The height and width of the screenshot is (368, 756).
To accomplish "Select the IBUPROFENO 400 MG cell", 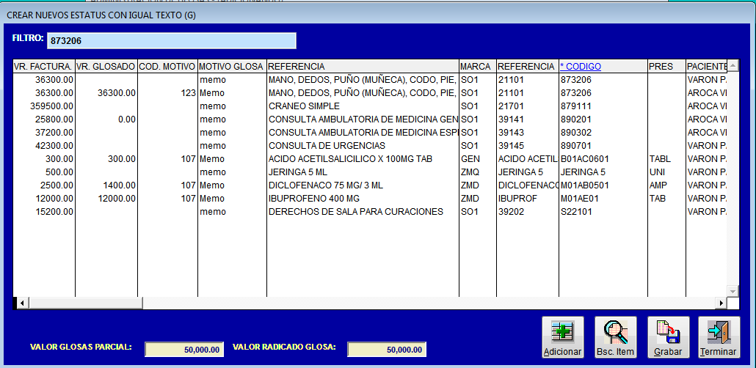I will (363, 199).
